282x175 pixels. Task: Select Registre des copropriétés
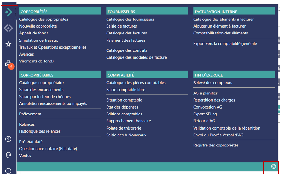click(216, 145)
